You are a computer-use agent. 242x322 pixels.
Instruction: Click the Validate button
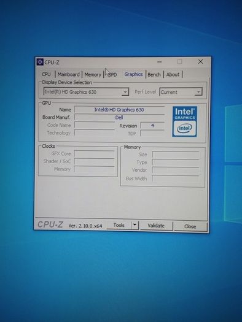(x=156, y=226)
